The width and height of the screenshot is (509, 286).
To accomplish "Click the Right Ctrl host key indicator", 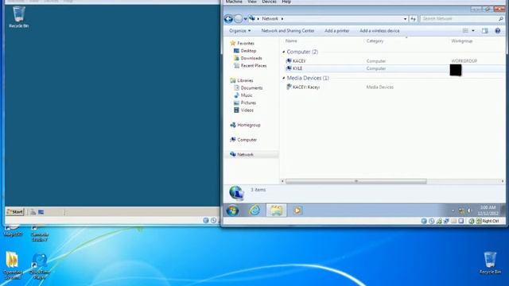I will click(490, 221).
